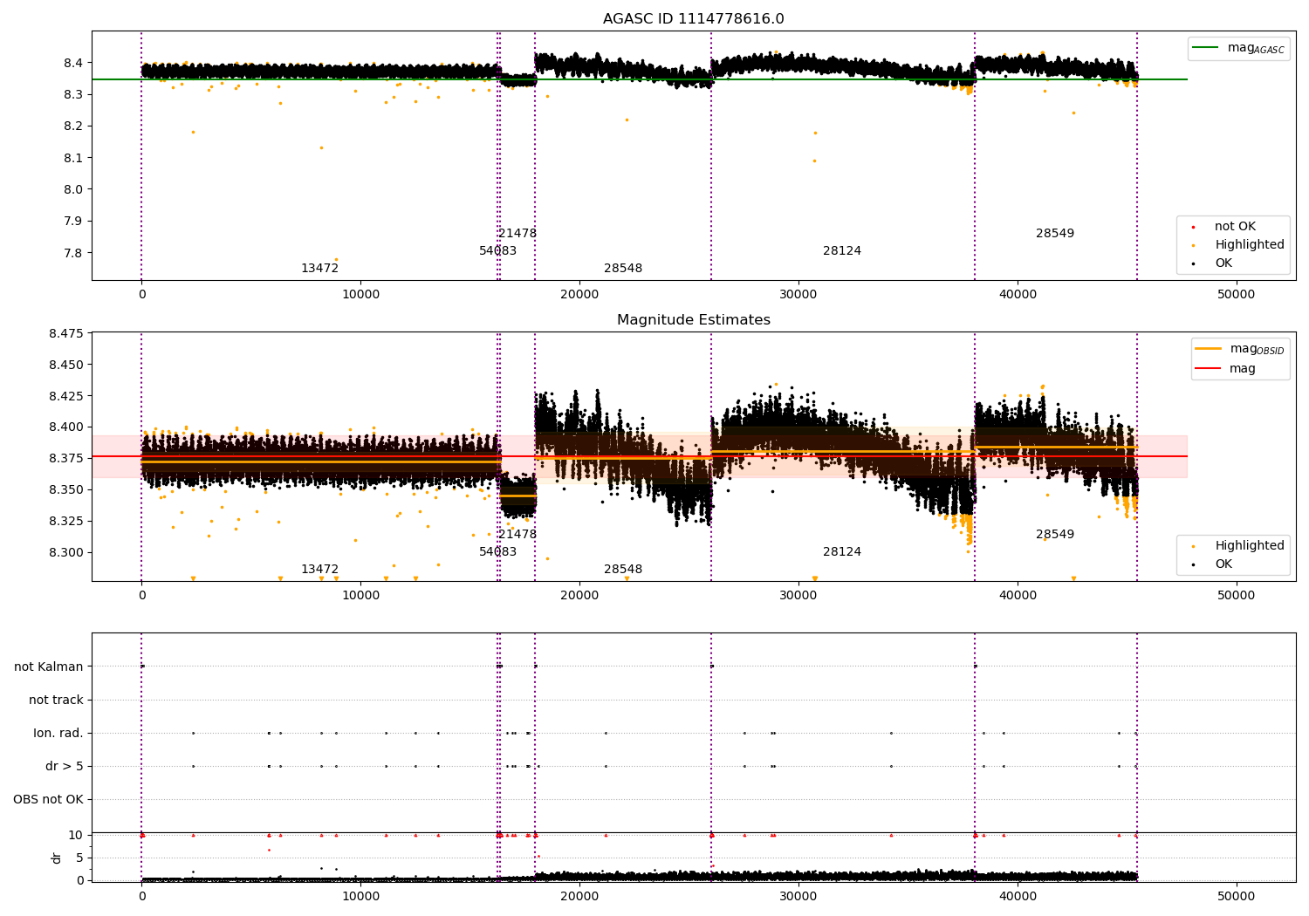Viewport: 1309px width, 916px height.
Task: Click the orange mag OBSID legend line
Action: [1208, 349]
